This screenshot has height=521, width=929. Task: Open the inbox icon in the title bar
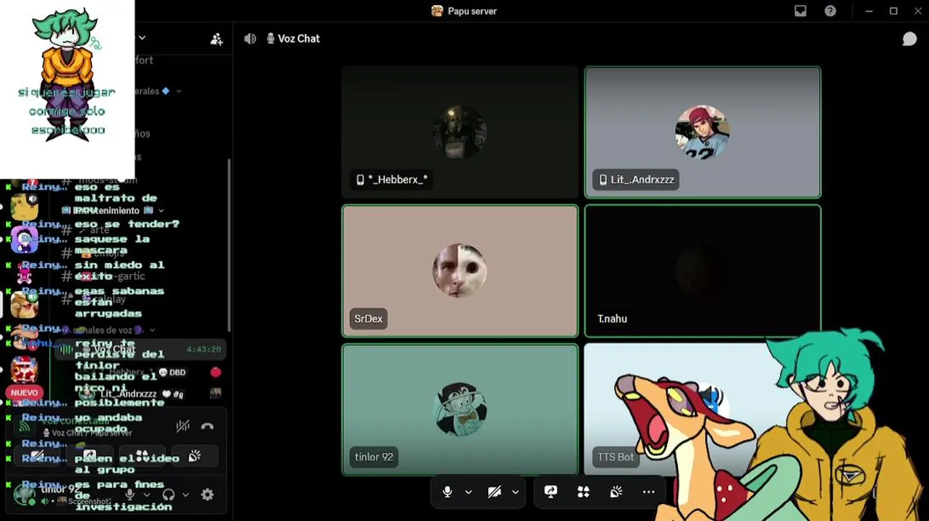(x=800, y=11)
